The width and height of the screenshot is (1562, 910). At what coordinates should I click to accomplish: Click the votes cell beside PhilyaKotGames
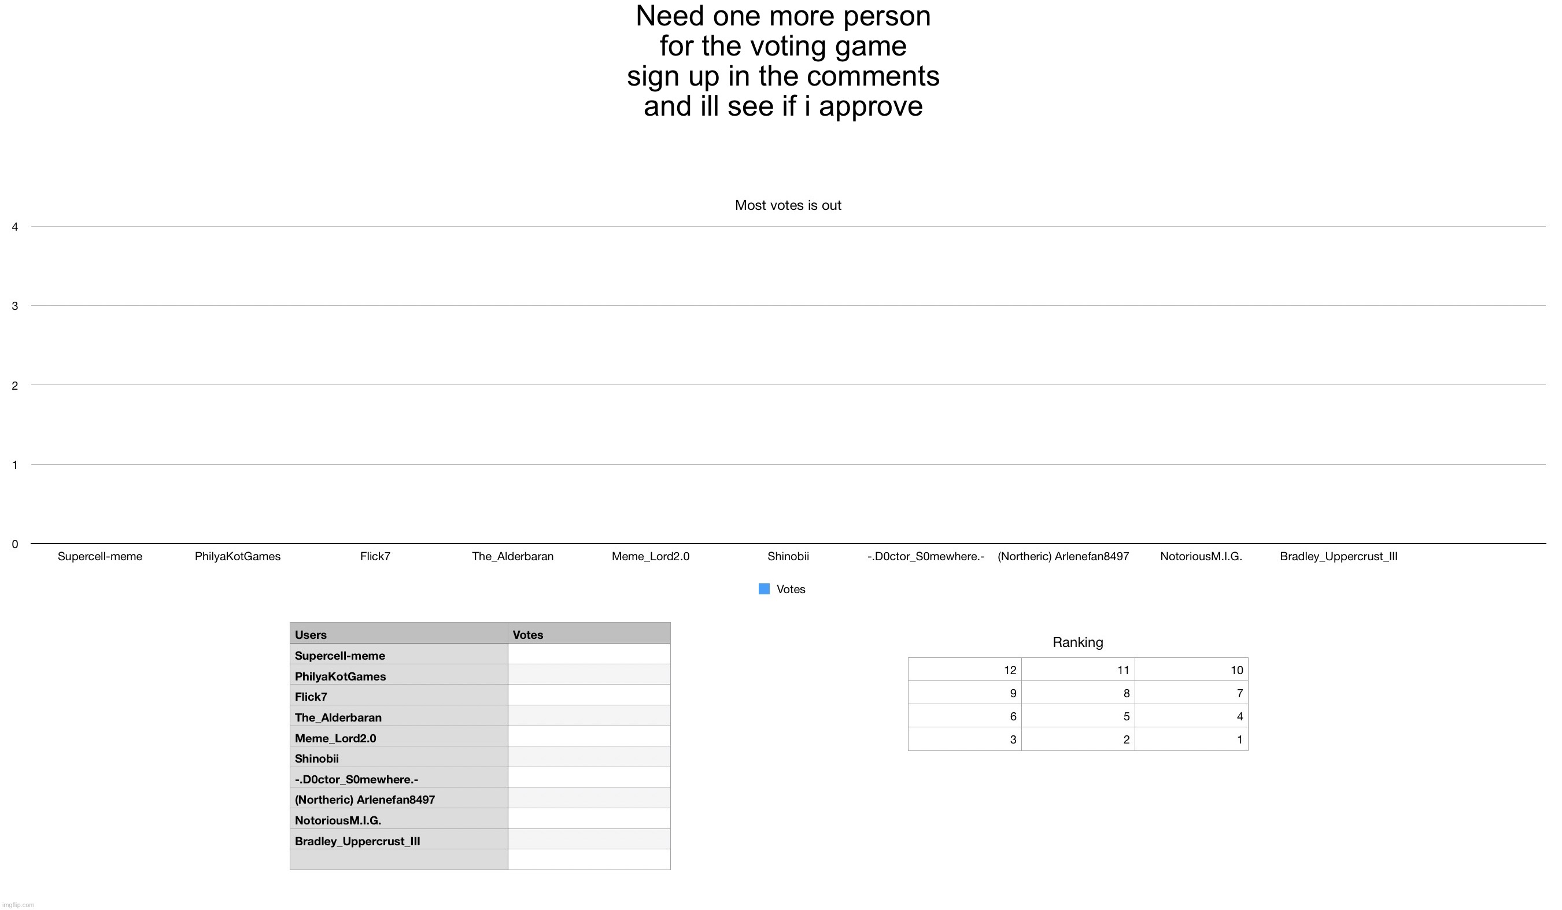click(589, 675)
